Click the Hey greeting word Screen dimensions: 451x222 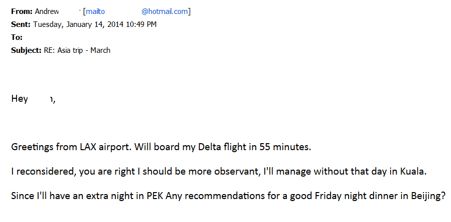tap(19, 99)
